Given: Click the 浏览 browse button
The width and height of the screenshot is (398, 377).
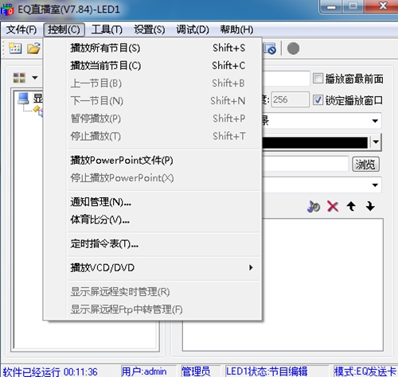Looking at the screenshot, I should (365, 165).
